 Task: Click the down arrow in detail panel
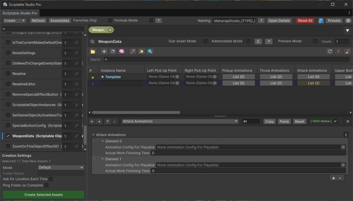click(115, 121)
